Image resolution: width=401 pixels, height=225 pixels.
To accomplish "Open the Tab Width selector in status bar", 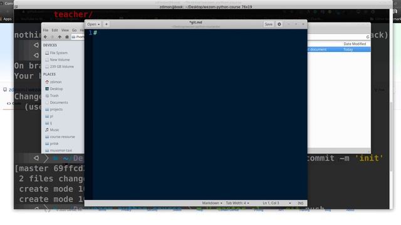I will [237, 203].
